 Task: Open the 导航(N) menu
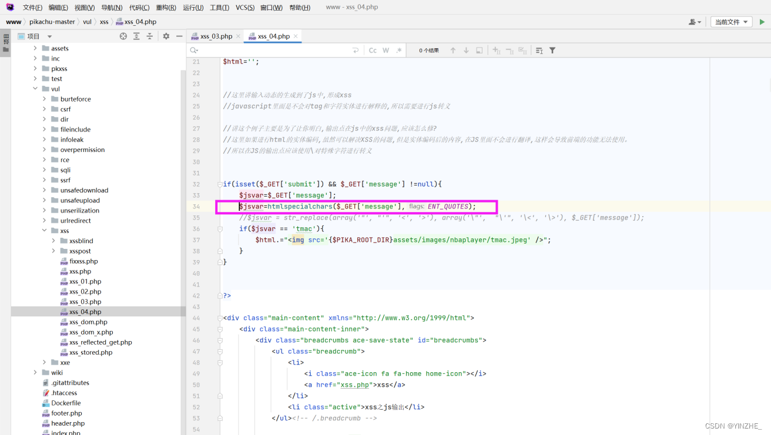tap(112, 8)
